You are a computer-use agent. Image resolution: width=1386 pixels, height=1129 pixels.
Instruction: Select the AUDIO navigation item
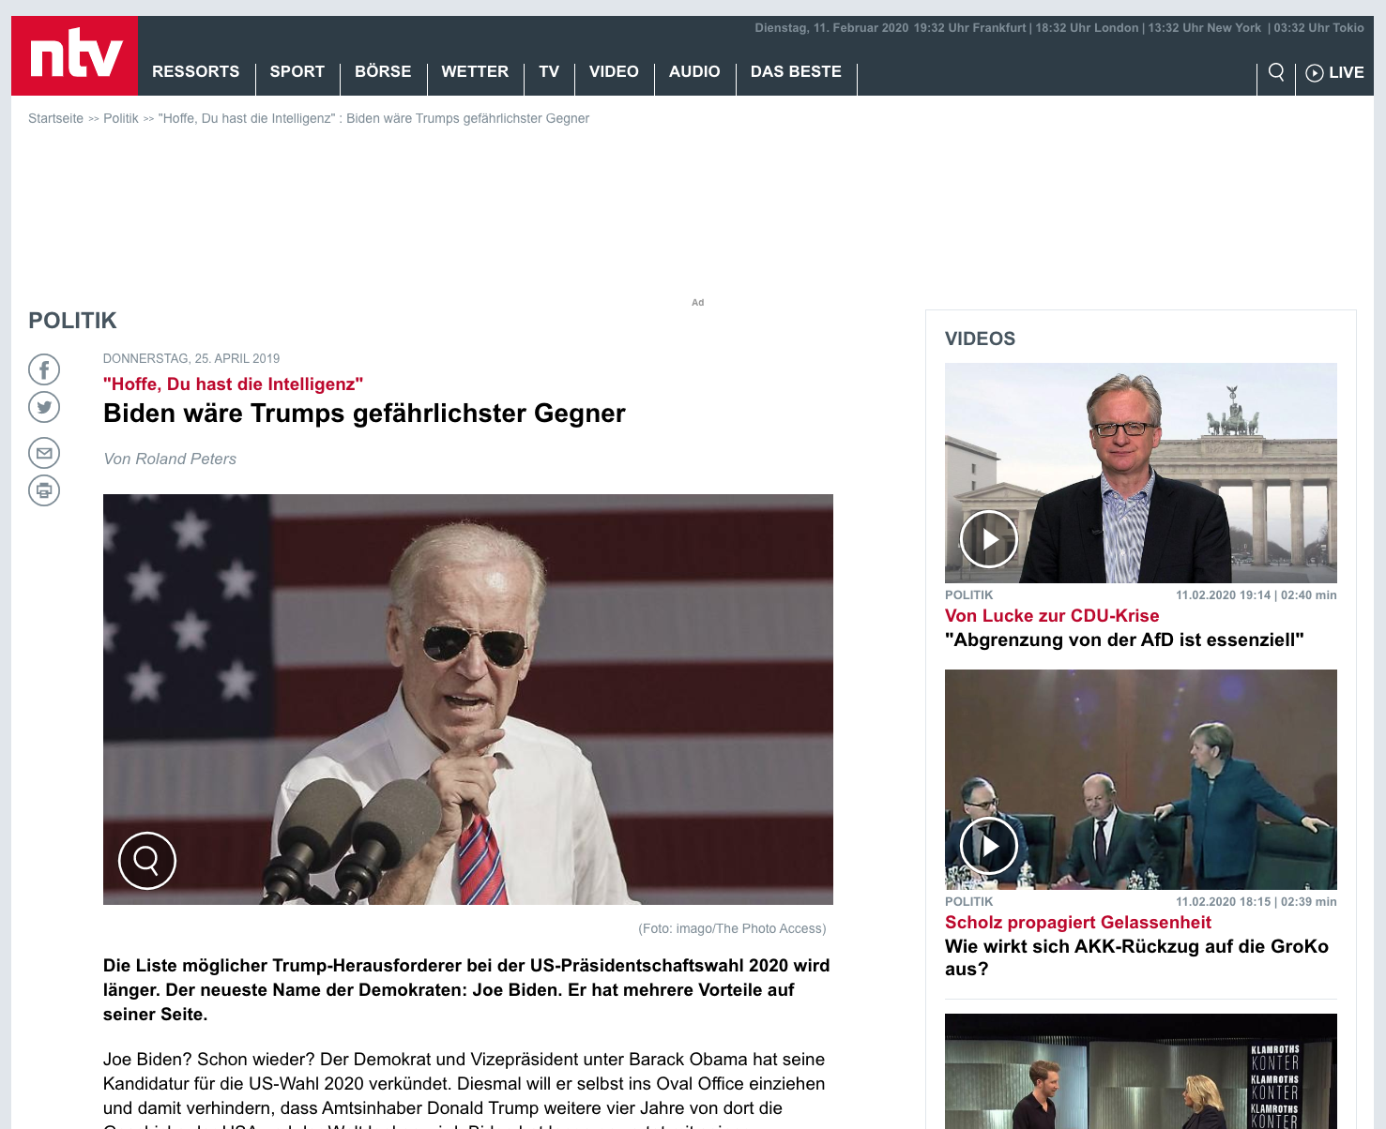(x=694, y=72)
